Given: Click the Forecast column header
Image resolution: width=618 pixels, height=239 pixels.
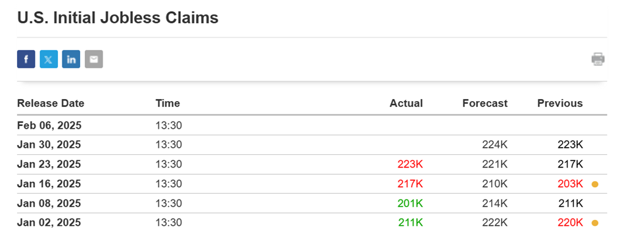Looking at the screenshot, I should (485, 103).
